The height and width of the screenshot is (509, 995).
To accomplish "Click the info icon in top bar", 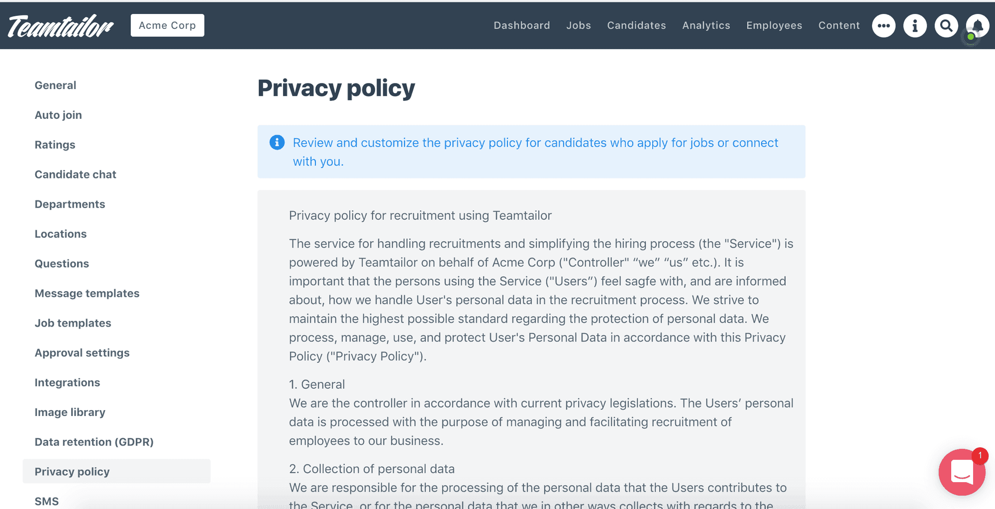I will [x=915, y=26].
